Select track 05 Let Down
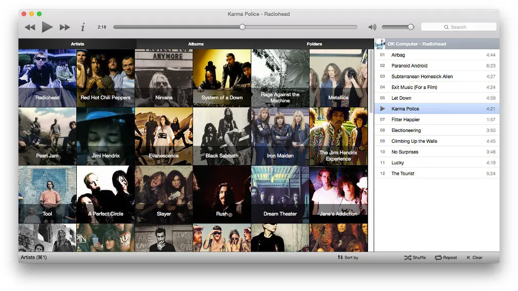The height and width of the screenshot is (291, 518). click(x=437, y=98)
